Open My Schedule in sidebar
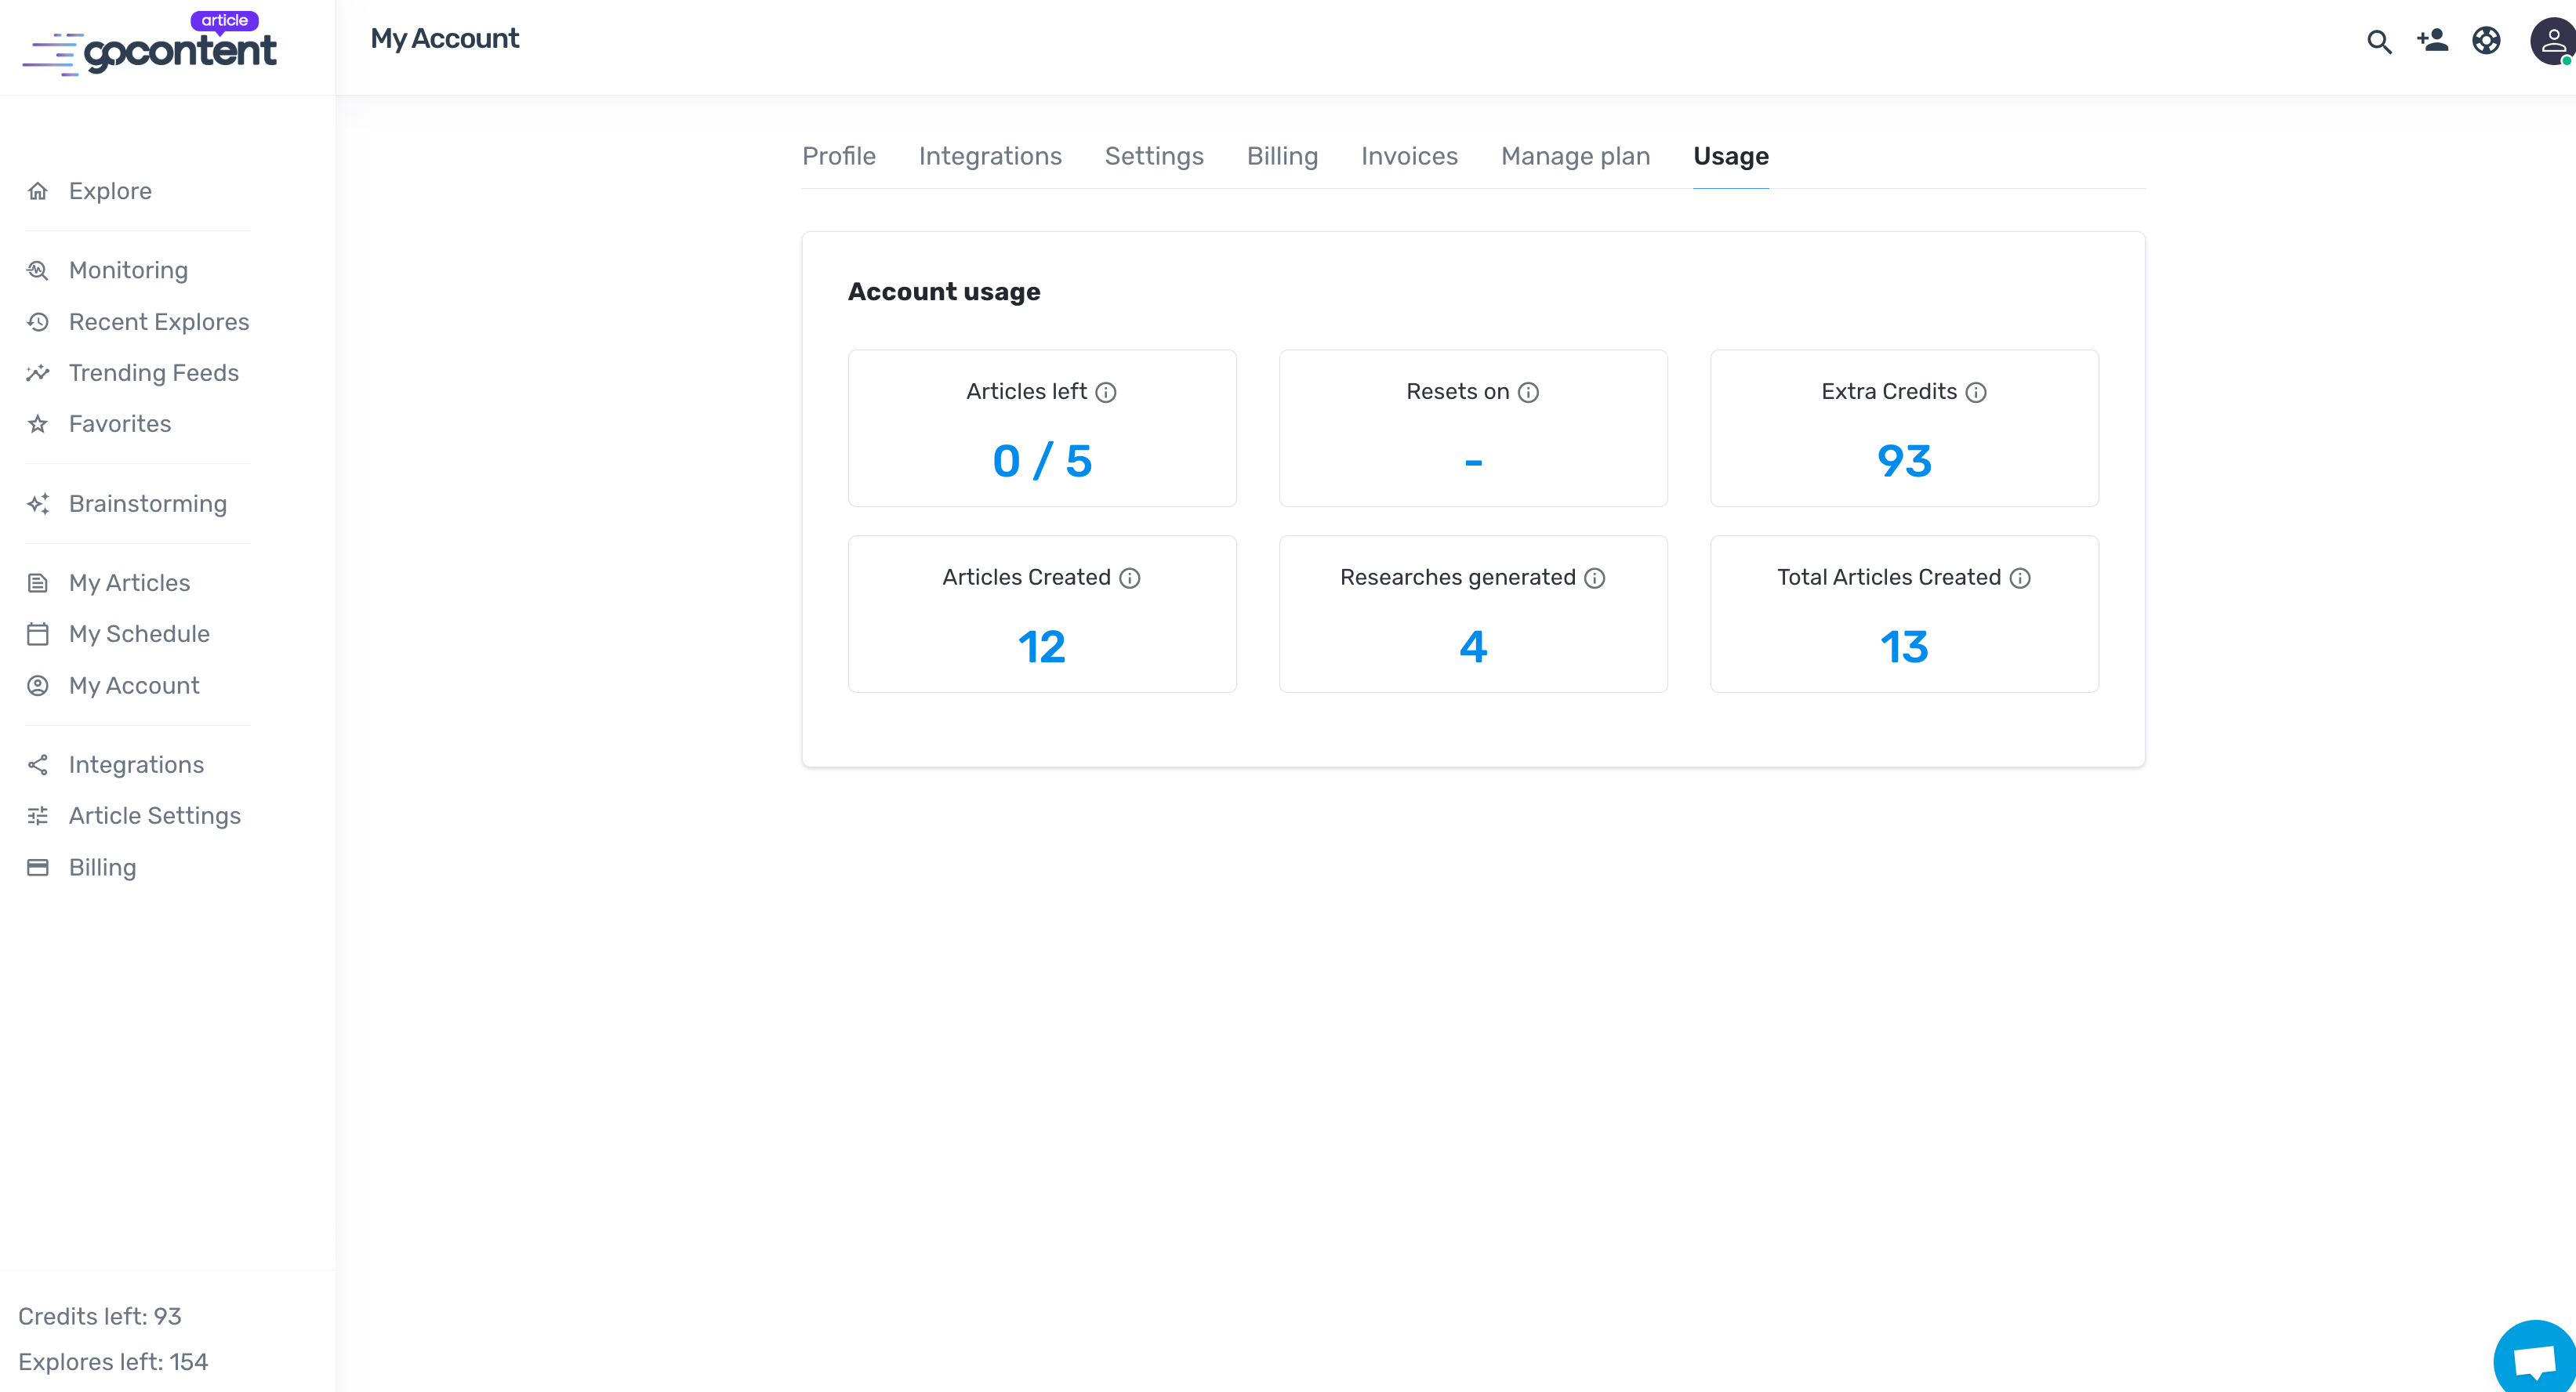 point(139,634)
